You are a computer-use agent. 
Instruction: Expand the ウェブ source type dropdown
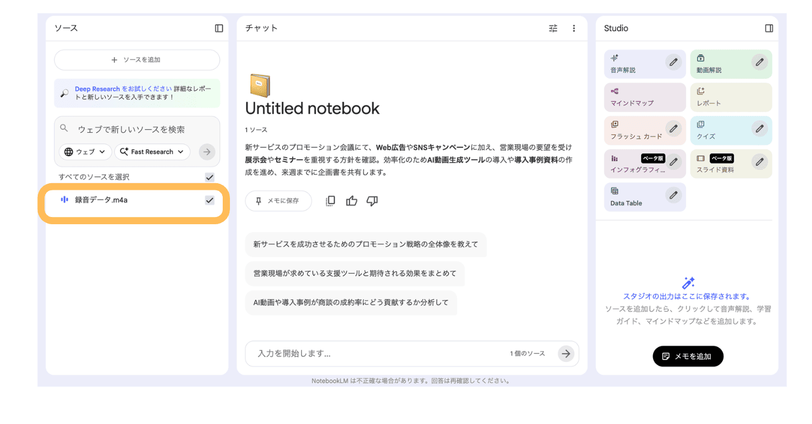[86, 152]
